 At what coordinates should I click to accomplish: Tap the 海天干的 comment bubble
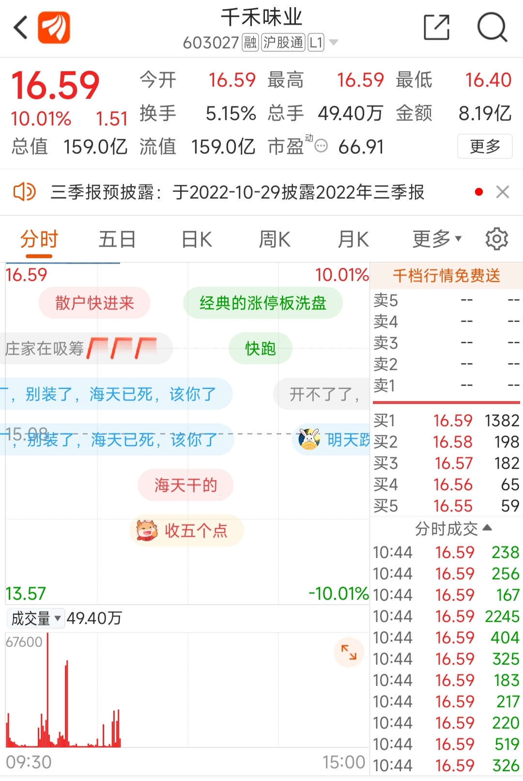[185, 485]
